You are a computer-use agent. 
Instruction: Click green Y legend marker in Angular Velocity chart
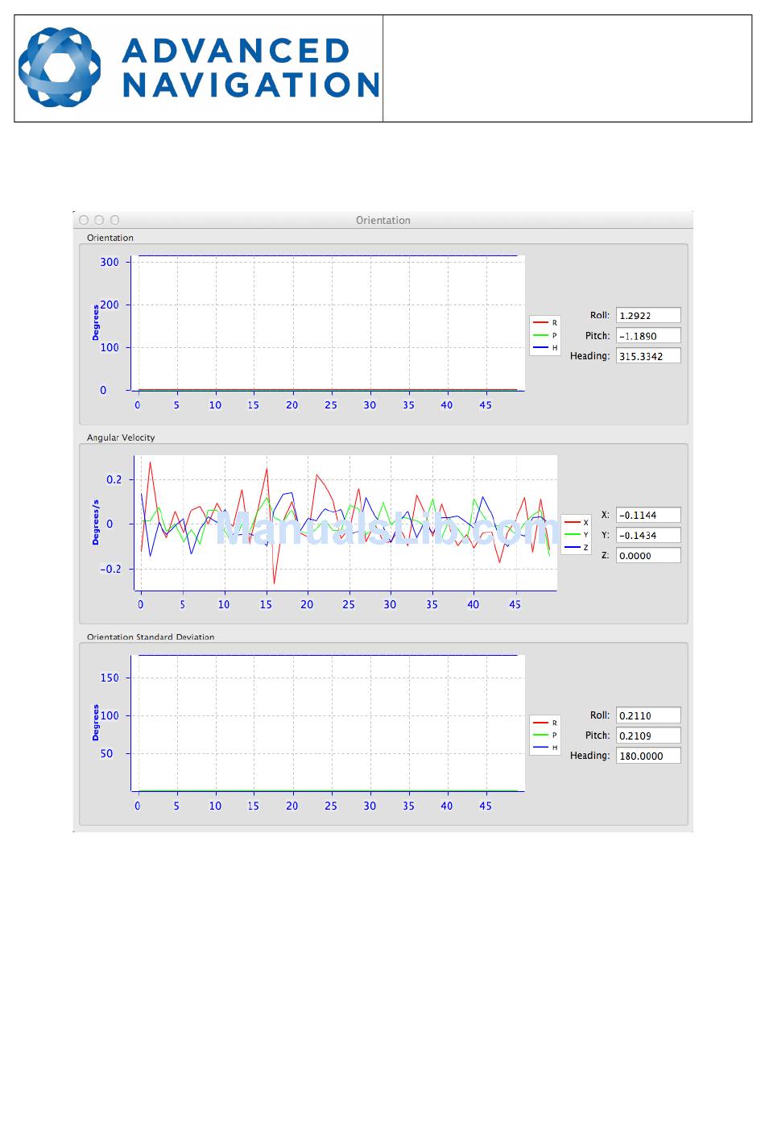click(572, 535)
